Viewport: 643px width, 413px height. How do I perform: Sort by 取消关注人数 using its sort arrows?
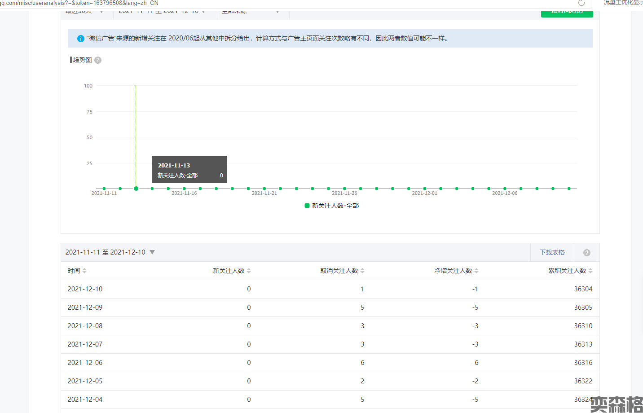click(362, 271)
